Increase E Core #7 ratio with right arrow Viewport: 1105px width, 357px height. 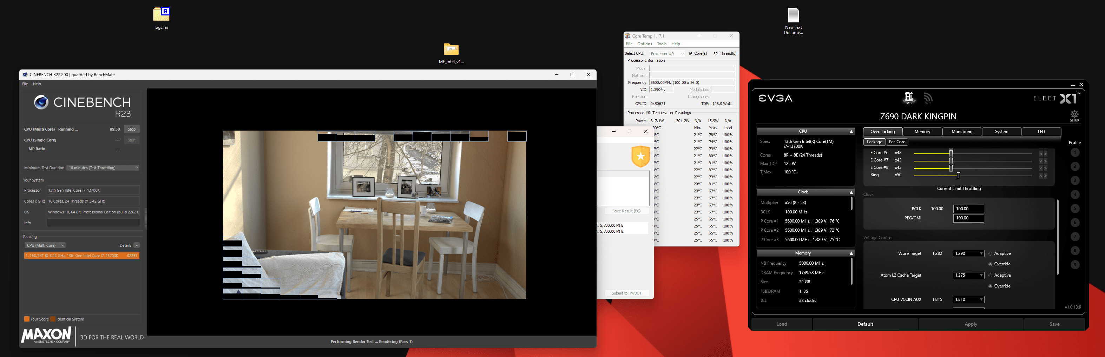[x=1045, y=161]
